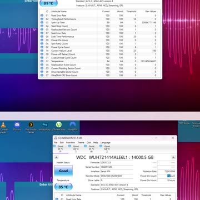
Task: Open the Theme menu
Action: [81, 143]
